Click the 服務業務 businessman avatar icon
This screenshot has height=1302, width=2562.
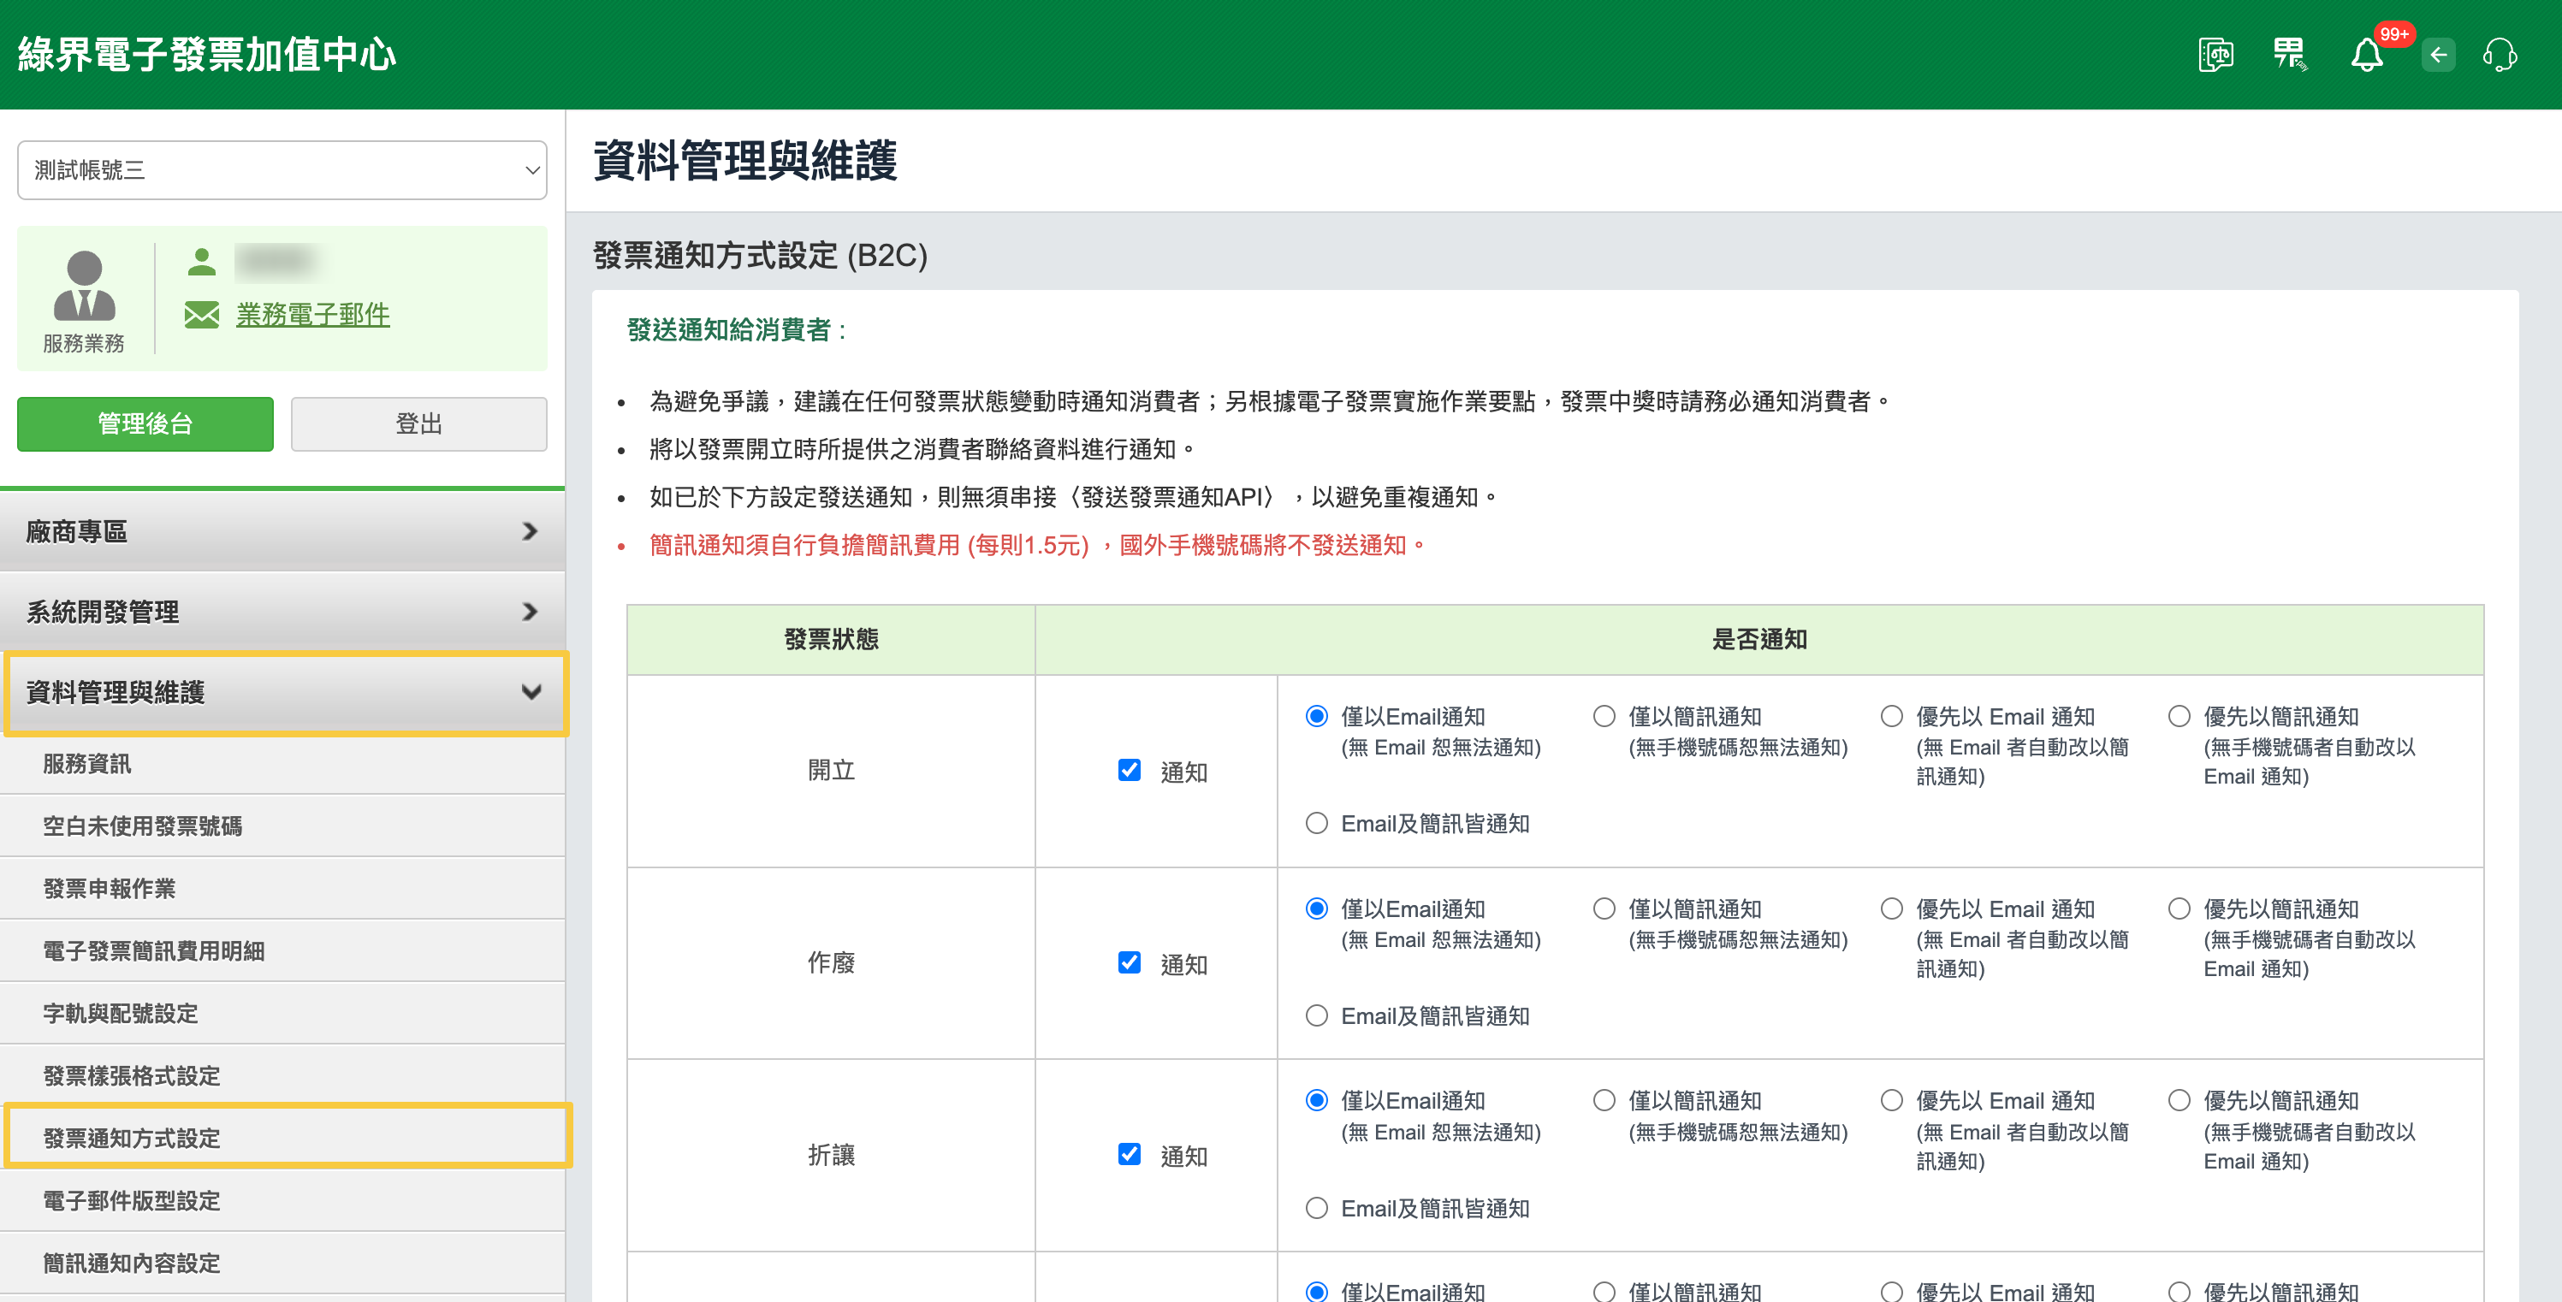point(85,287)
